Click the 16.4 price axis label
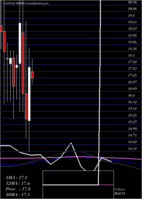 pyautogui.click(x=131, y=95)
